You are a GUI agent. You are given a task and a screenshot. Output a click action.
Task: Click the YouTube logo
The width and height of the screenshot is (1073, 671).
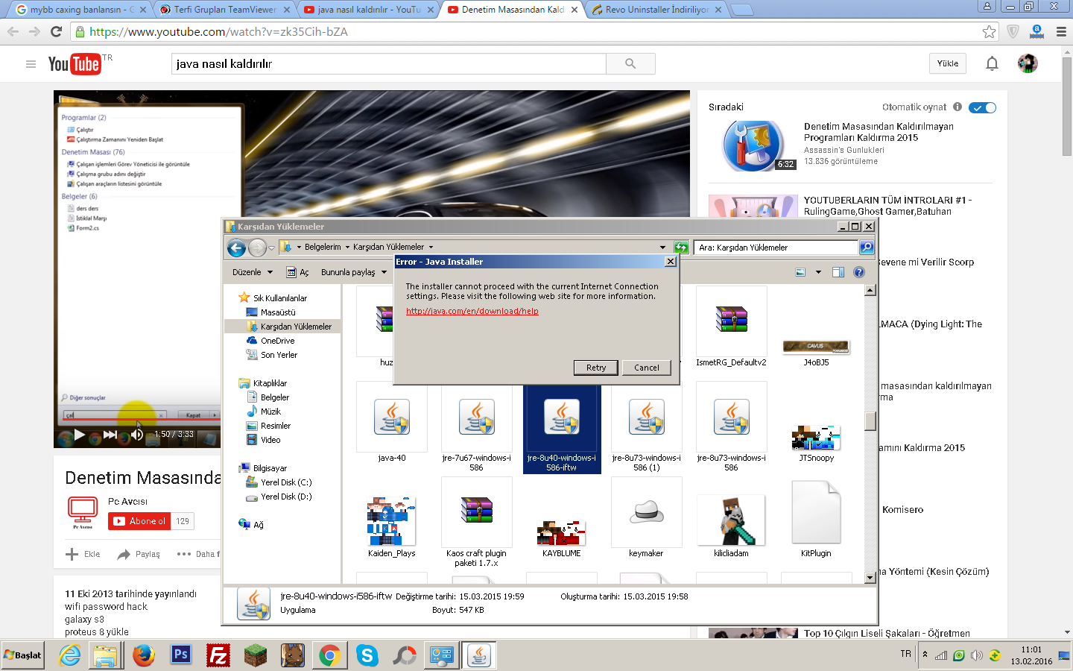tap(75, 64)
